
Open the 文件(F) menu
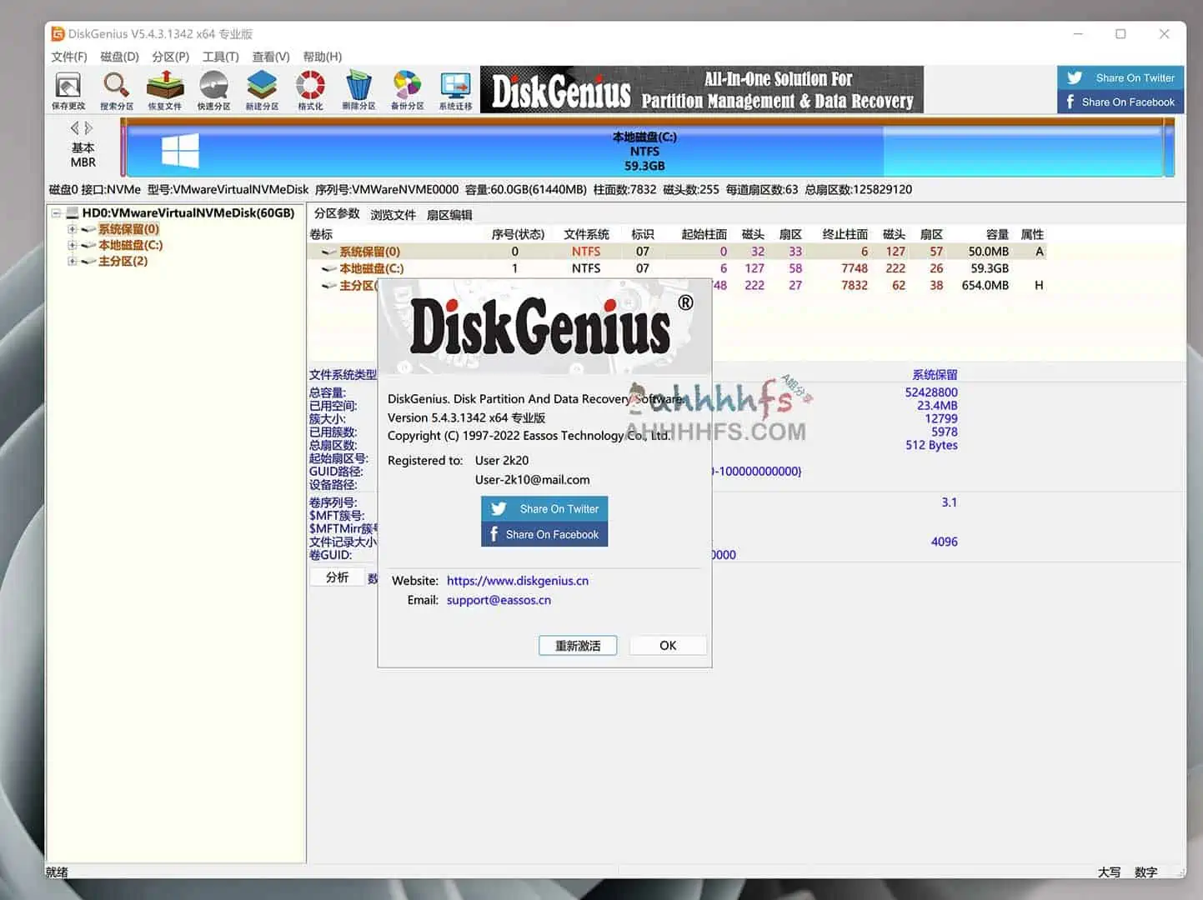[x=69, y=57]
